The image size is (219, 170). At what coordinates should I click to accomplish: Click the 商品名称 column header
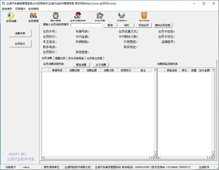[x=172, y=70]
